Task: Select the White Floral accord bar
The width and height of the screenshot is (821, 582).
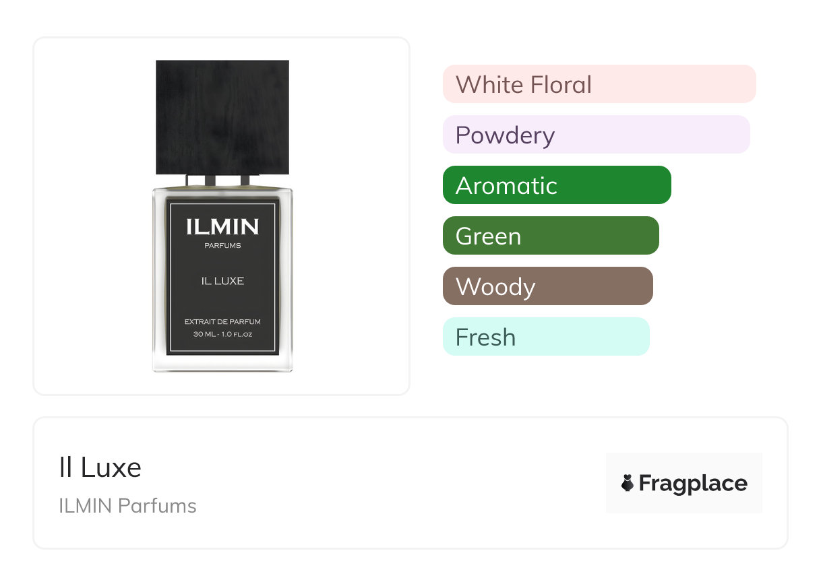Action: [x=599, y=84]
